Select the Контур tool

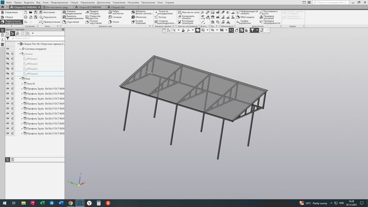[x=160, y=17]
